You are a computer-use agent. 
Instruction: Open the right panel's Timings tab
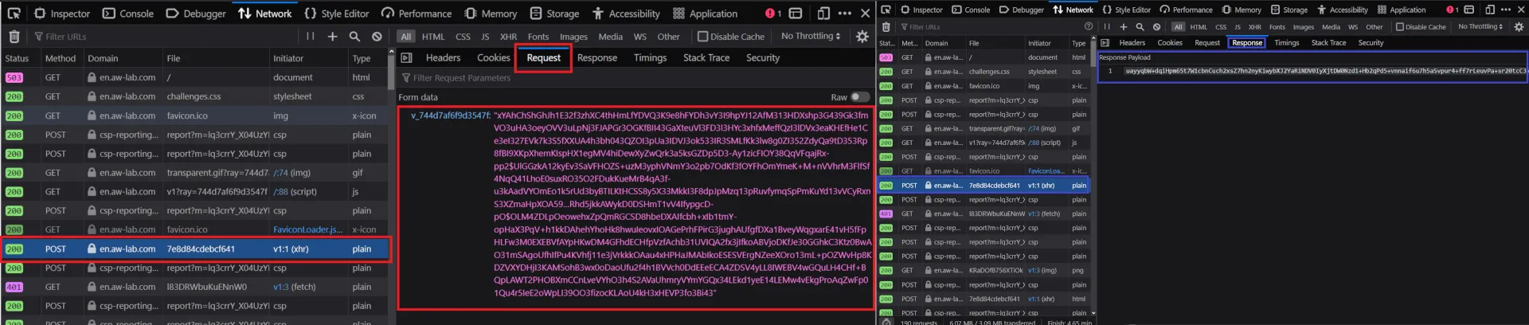1286,43
